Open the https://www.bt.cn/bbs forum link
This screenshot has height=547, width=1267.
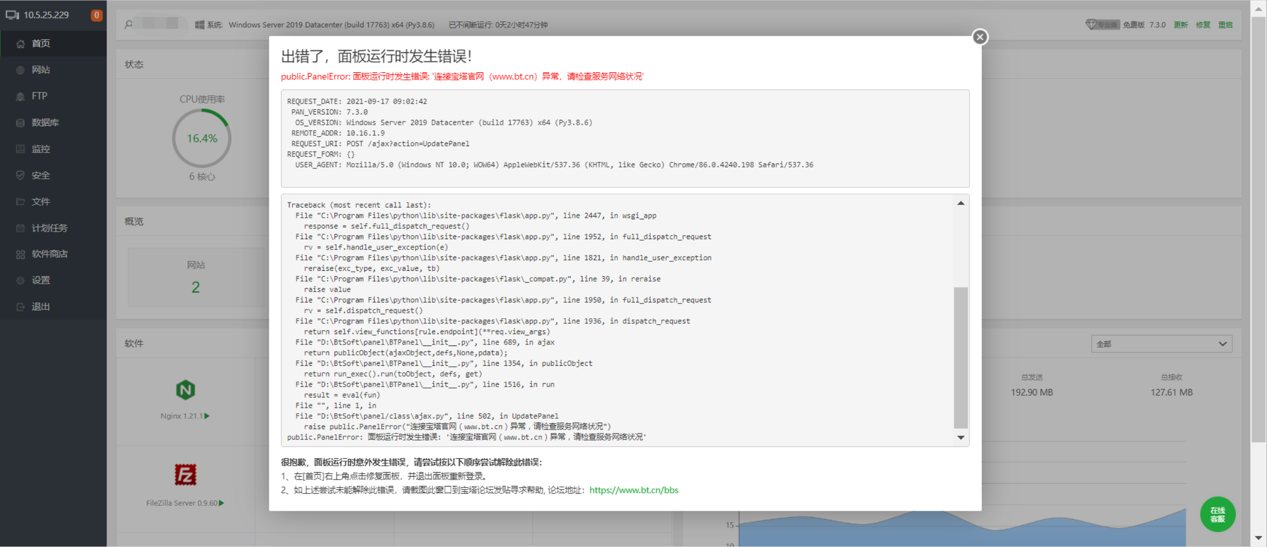click(x=633, y=490)
